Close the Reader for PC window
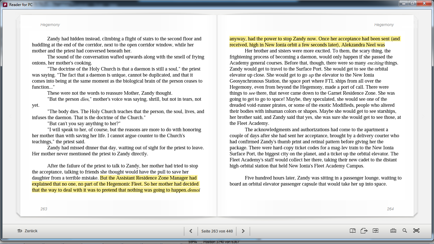434x244 pixels. (x=424, y=3)
